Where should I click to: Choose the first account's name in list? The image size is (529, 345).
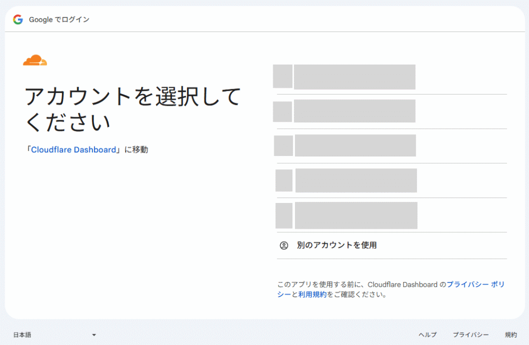pyautogui.click(x=354, y=77)
